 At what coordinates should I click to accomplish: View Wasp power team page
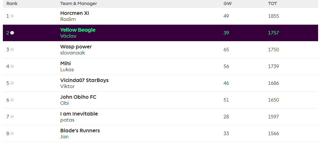point(76,47)
